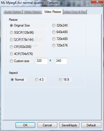The height and width of the screenshot is (131, 104).
Task: Focus the custom height field showing 240
Action: coord(61,61)
